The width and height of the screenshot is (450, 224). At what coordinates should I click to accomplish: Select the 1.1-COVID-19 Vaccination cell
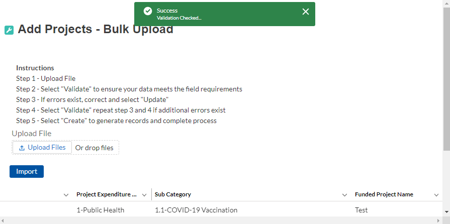pyautogui.click(x=196, y=210)
